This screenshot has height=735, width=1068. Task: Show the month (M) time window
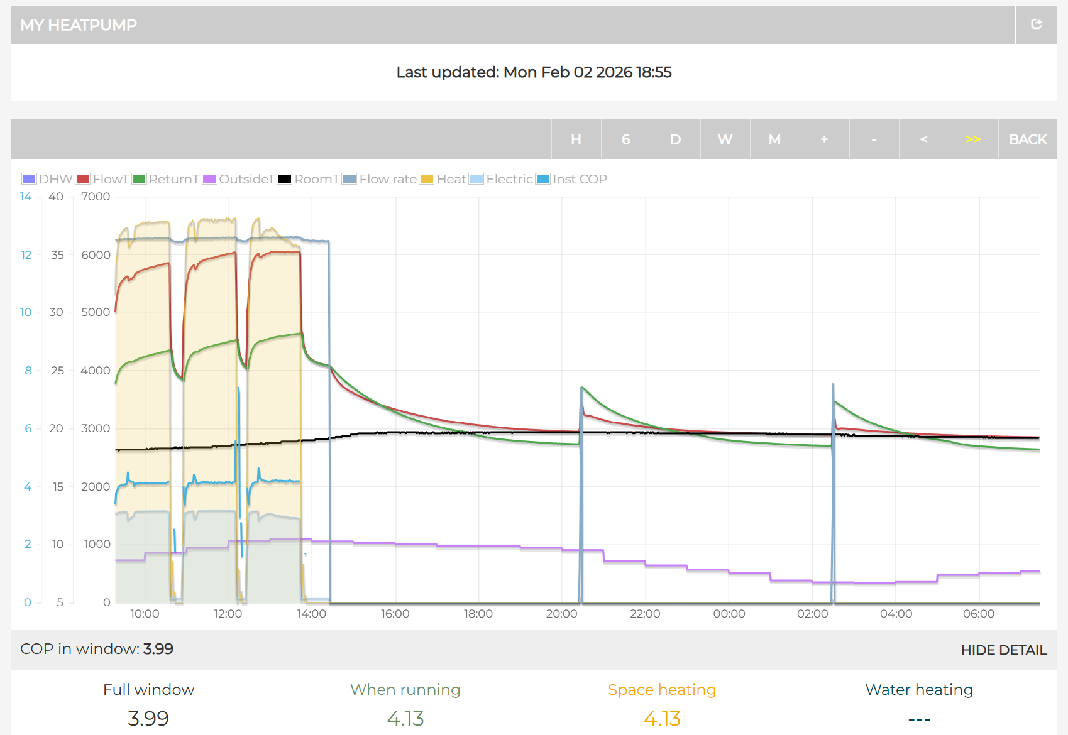(x=774, y=139)
